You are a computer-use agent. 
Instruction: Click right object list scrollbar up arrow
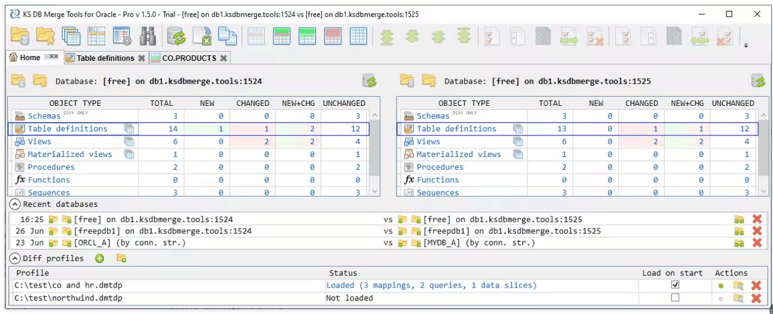coord(763,115)
